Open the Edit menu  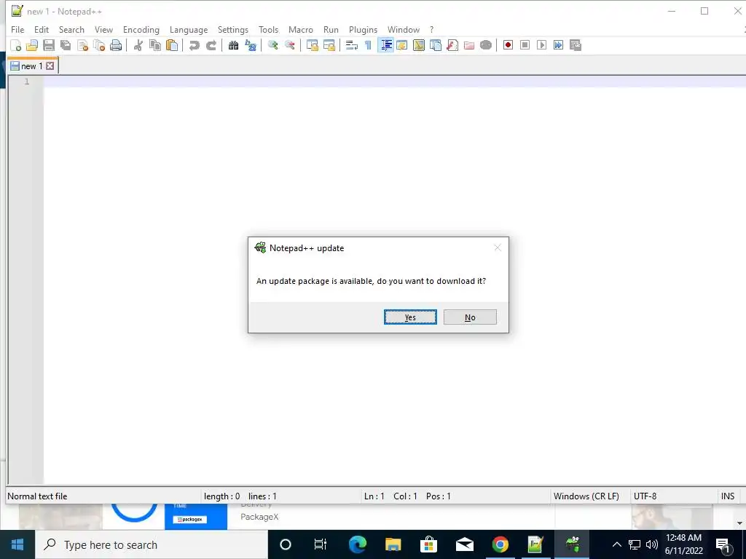(42, 29)
